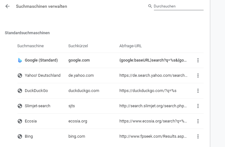Click the globe icon beside DuckDuckGo
Screen dimensions: 225x147
(x=20, y=91)
